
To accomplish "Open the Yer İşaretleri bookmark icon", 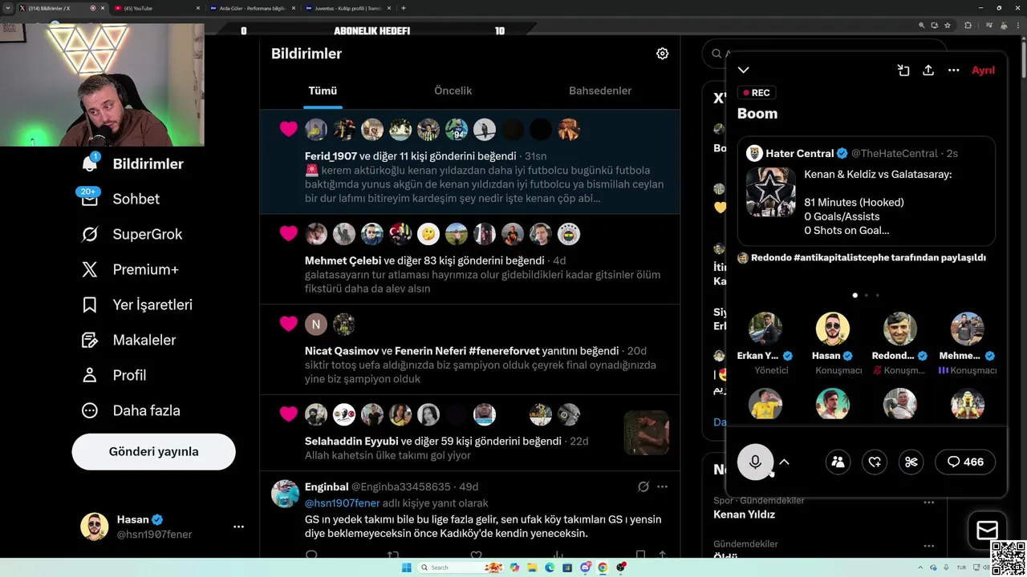I will coord(90,305).
